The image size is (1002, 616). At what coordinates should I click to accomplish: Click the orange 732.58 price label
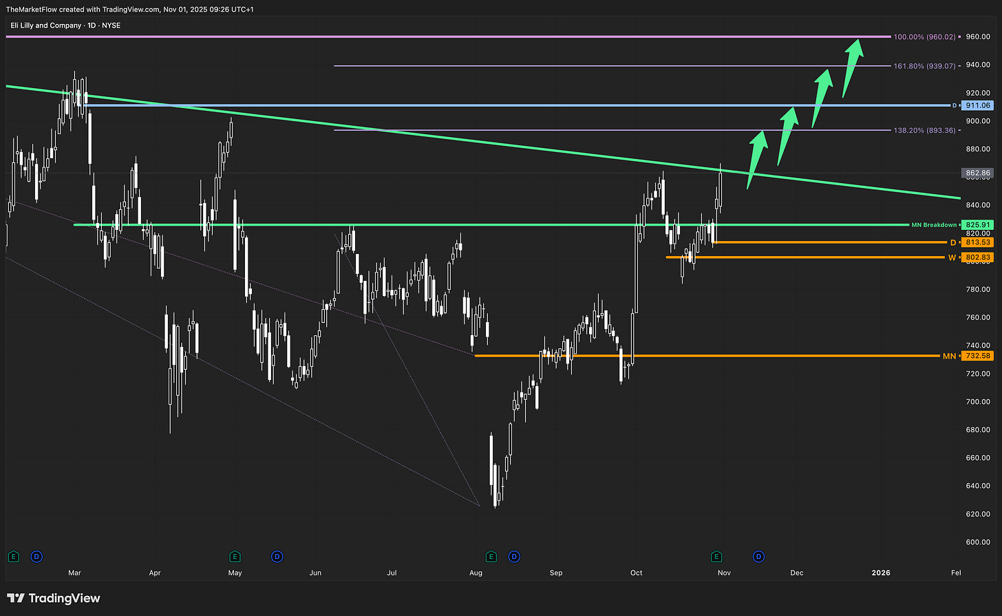[978, 356]
